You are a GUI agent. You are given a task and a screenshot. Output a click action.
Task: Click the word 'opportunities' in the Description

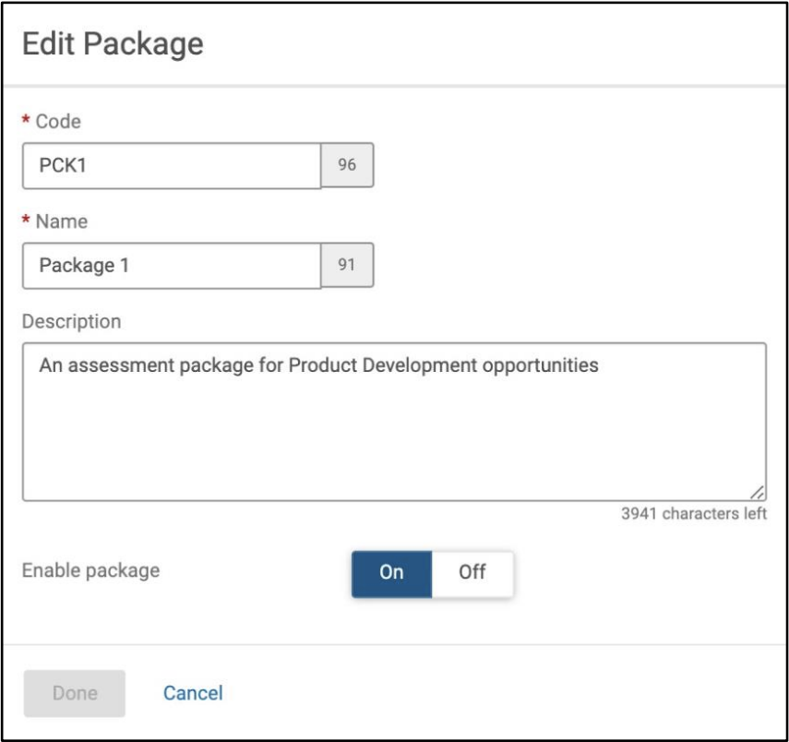coord(548,365)
